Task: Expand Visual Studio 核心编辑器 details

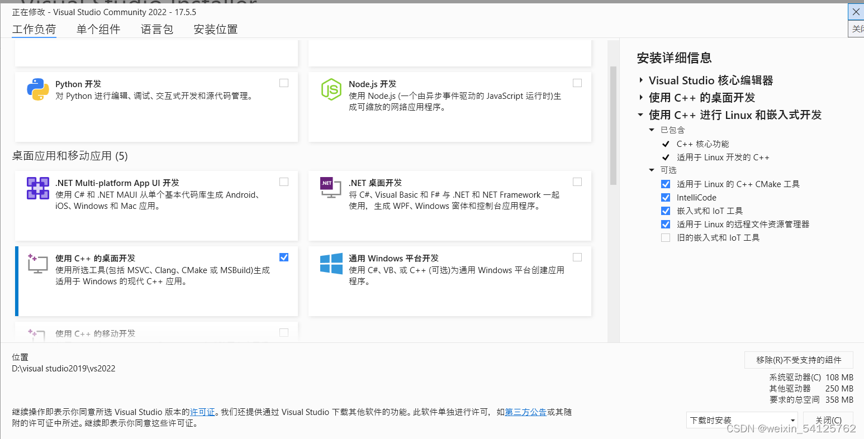Action: 641,80
